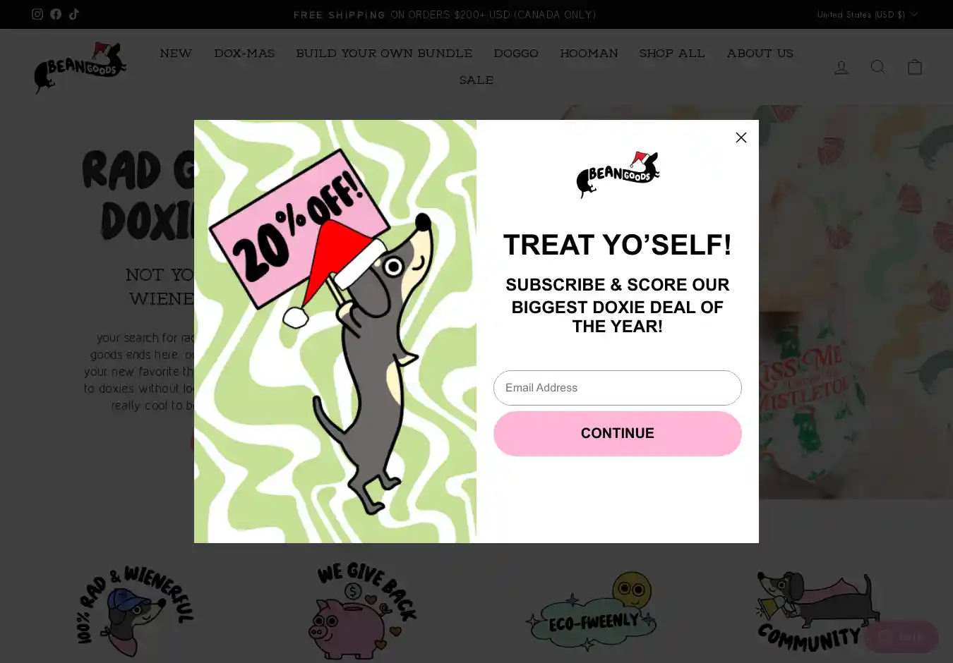Open the chat help bubble

901,637
